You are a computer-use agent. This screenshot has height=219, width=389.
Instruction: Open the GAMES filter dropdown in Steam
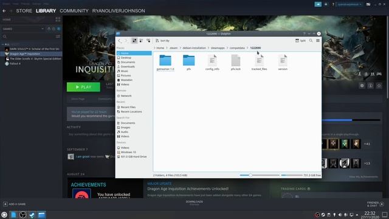(23, 29)
